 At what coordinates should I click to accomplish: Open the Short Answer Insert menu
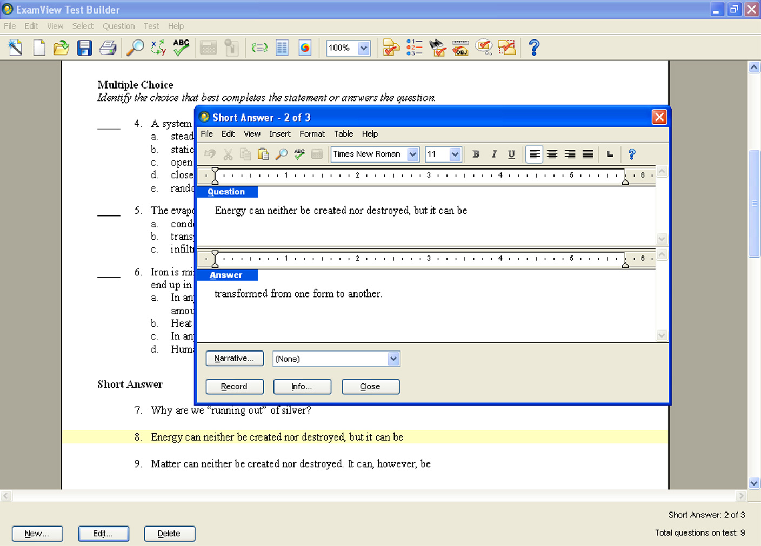point(279,134)
